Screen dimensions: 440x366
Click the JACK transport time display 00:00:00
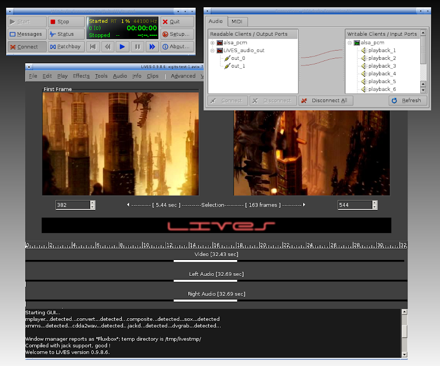click(142, 28)
